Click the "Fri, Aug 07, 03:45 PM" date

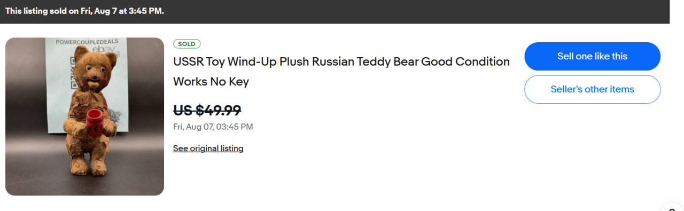coord(213,127)
